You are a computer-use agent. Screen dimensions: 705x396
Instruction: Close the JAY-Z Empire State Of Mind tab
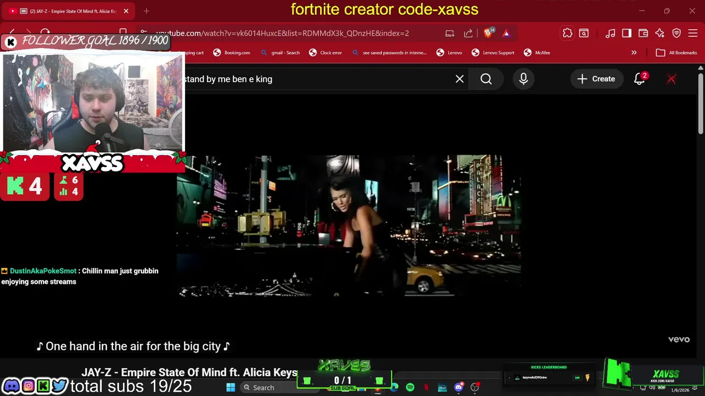(x=126, y=11)
